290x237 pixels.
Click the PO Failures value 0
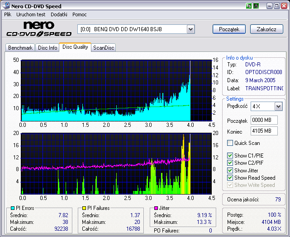click(x=210, y=231)
